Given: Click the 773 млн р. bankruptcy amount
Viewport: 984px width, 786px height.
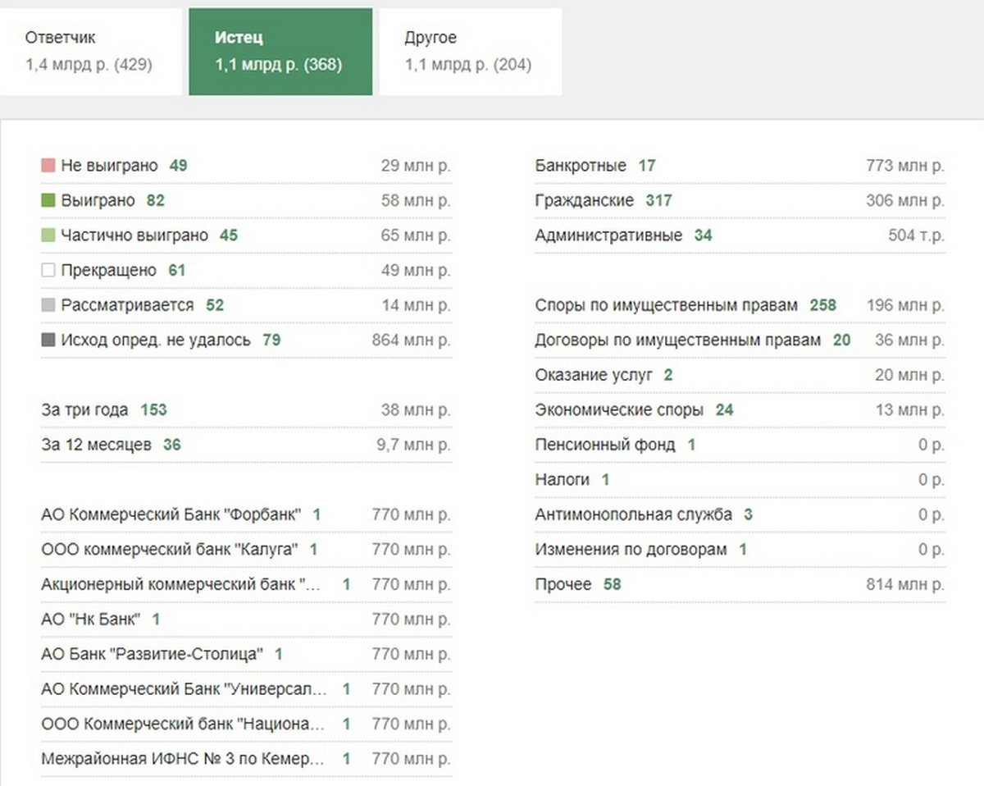Looking at the screenshot, I should coord(905,166).
